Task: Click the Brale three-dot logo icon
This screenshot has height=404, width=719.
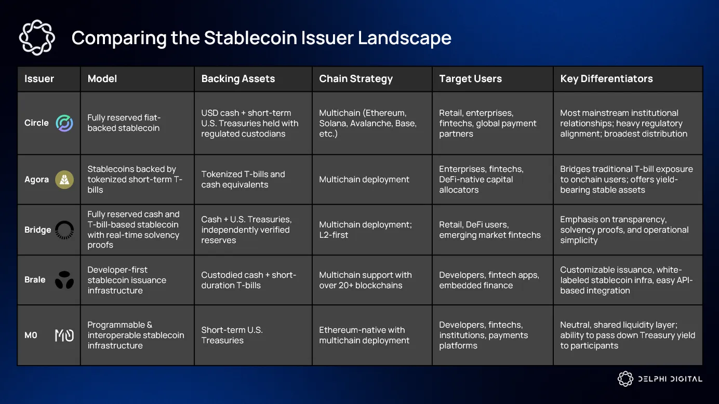Action: tap(64, 280)
